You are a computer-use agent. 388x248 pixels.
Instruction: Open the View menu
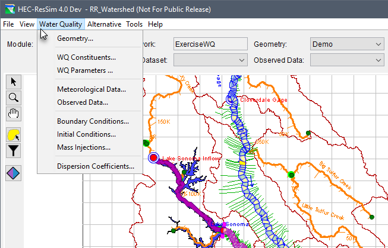click(x=27, y=24)
